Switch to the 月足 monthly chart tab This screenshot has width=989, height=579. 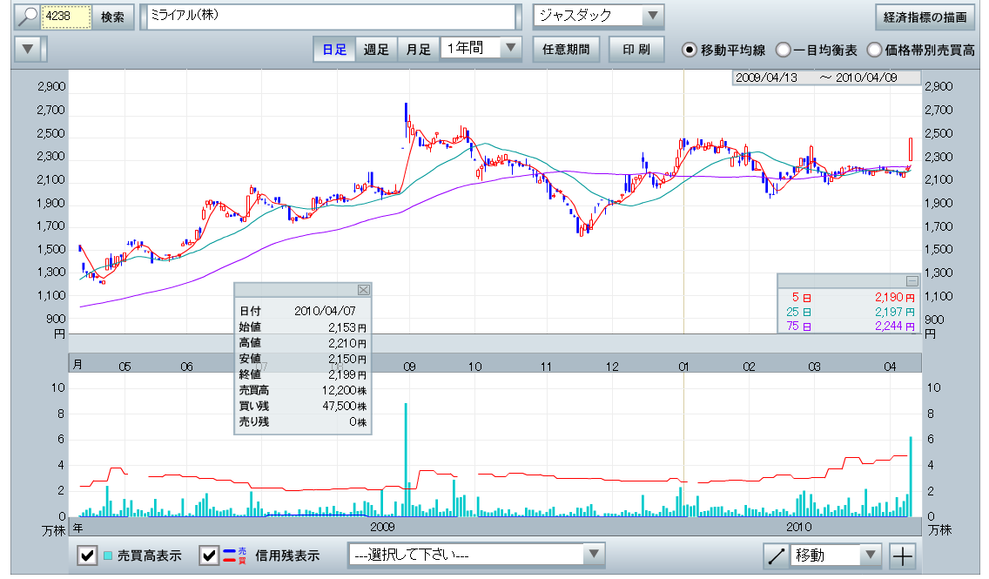pos(418,50)
